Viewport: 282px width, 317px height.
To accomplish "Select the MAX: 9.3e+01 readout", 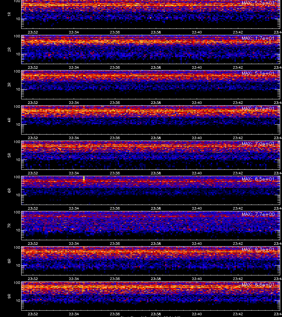I will click(x=258, y=249).
